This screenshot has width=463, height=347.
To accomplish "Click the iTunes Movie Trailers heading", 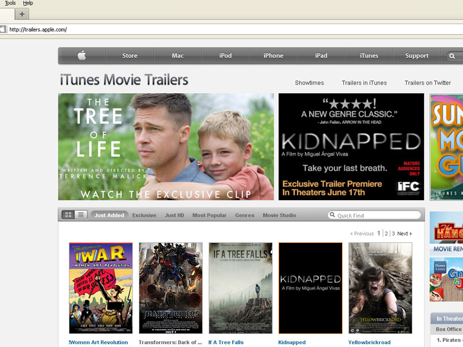I will pos(124,80).
